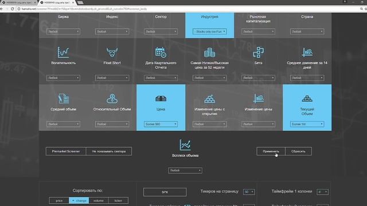367x206 pixels.
Task: Click the Средний объем icon
Action: (x=63, y=98)
